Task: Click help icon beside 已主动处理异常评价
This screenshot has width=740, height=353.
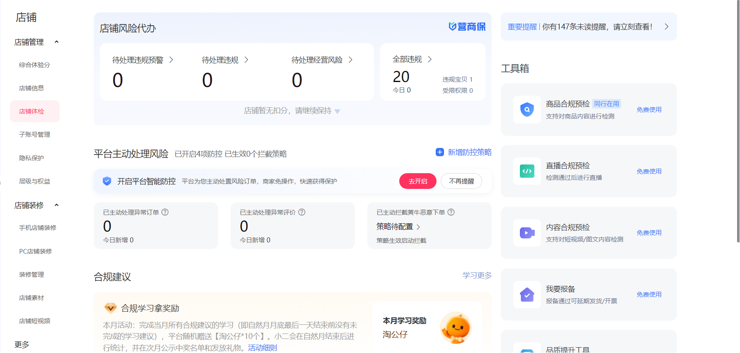Action: tap(302, 212)
